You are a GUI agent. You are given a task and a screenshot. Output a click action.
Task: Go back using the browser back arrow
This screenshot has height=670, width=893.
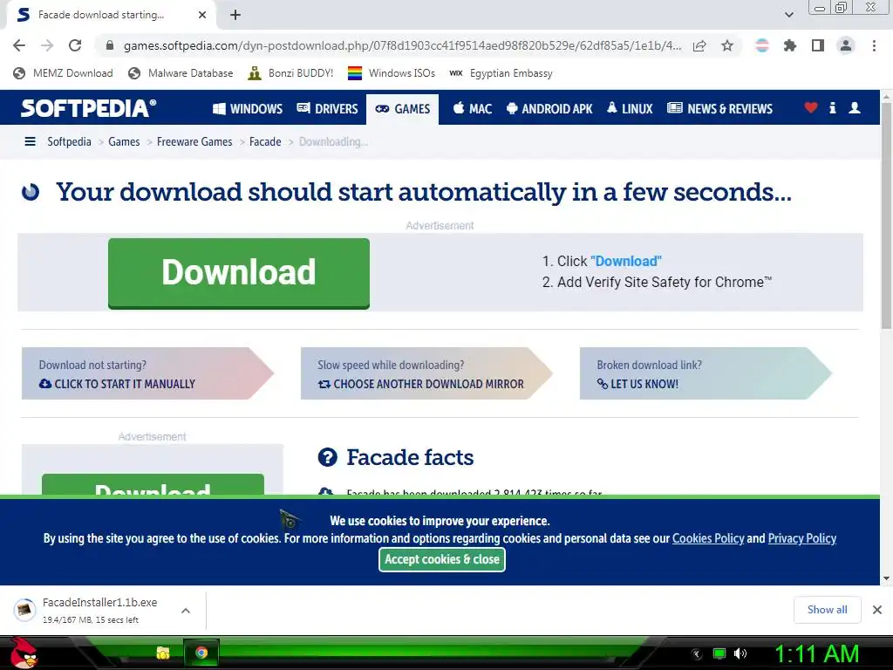pyautogui.click(x=19, y=45)
